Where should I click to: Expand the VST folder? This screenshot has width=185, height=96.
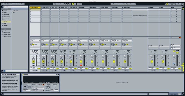(x=12, y=12)
